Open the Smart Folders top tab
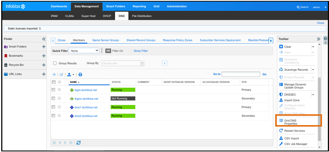Screen dimensions: 329x152 (x=116, y=6)
